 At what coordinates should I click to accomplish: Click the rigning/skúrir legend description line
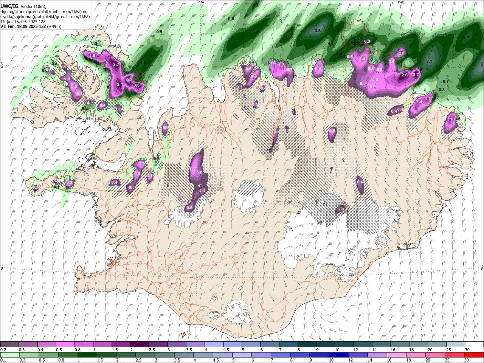click(44, 11)
